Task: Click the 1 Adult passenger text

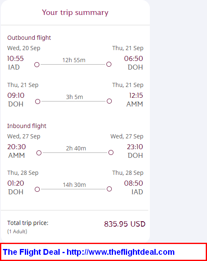Action: coord(17,232)
